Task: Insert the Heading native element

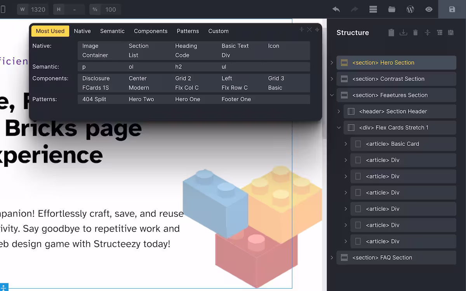Action: click(186, 46)
